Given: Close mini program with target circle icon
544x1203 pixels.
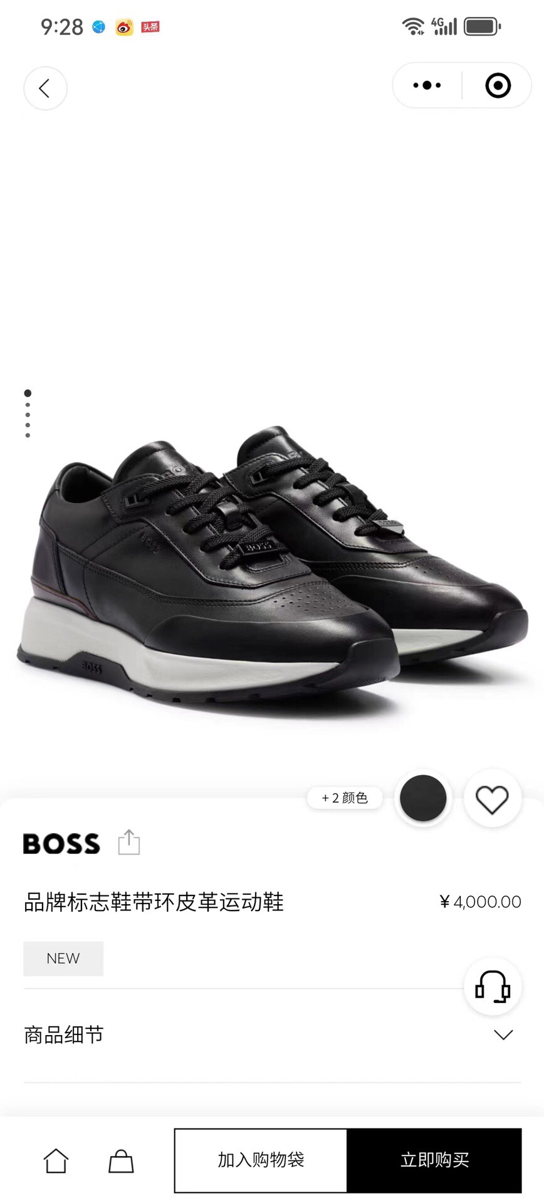Looking at the screenshot, I should click(x=498, y=85).
